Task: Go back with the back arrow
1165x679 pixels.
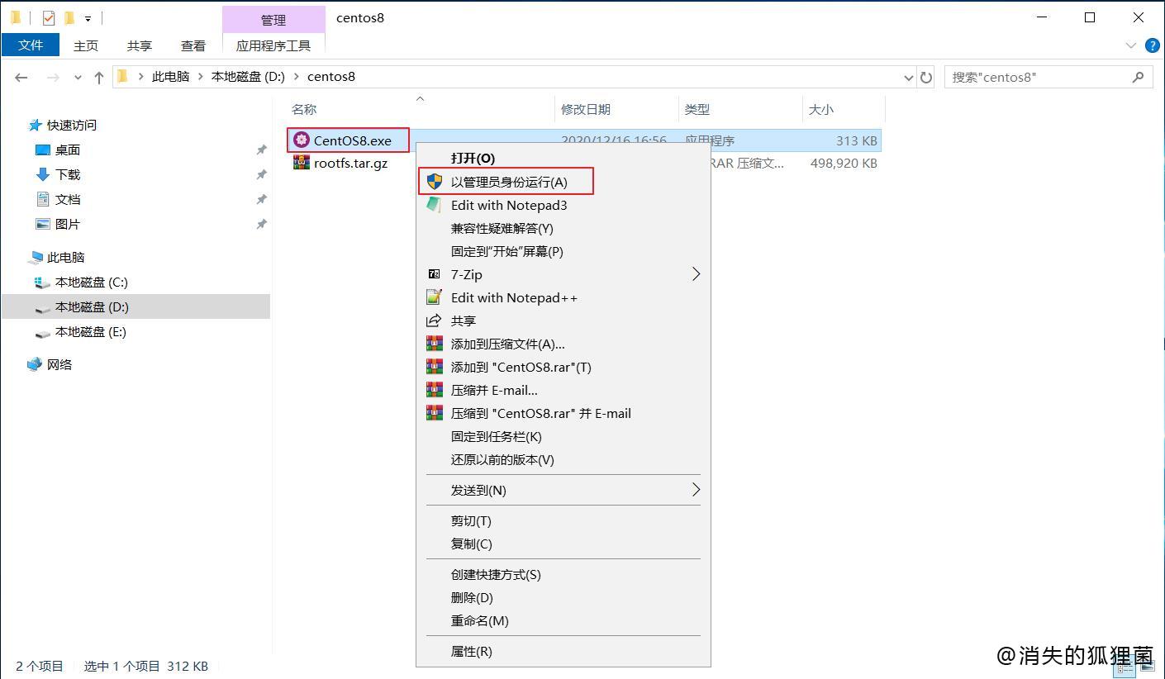Action: [x=21, y=77]
